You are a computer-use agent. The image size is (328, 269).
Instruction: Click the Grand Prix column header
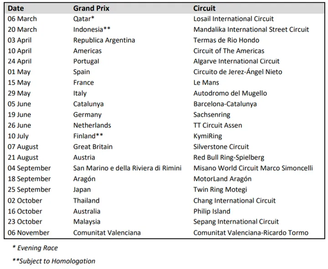pos(91,8)
